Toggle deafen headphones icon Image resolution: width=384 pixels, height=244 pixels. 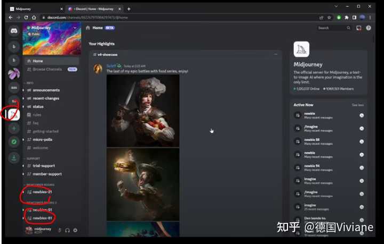67,230
